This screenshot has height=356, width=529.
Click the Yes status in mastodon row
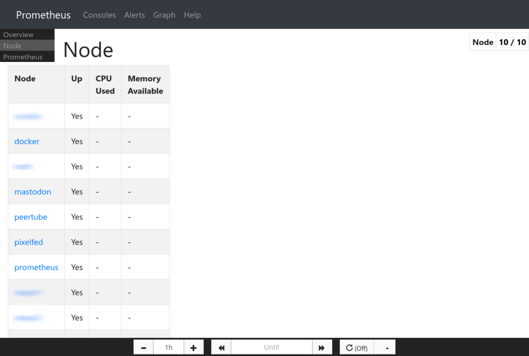click(77, 191)
